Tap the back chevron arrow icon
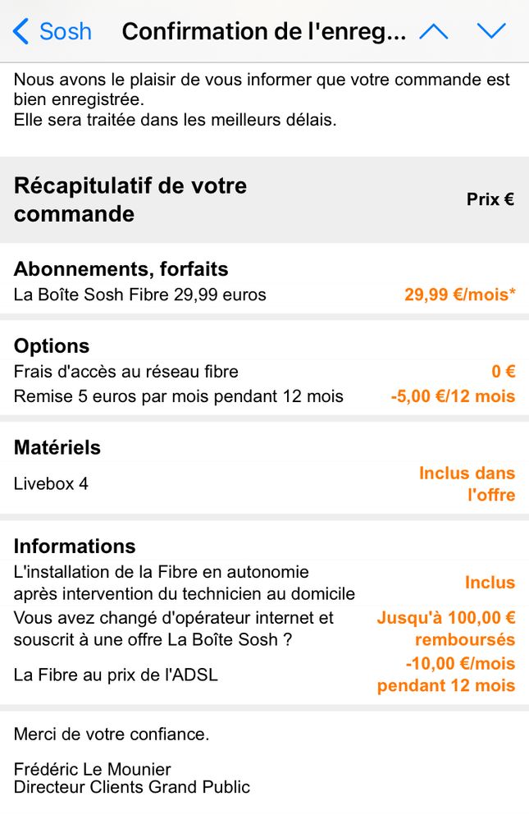529x819 pixels. coord(21,32)
